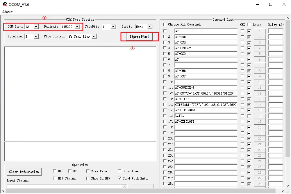Viewport: 291px width, 194px height.
Task: Close the QCOM window
Action: tap(284, 4)
